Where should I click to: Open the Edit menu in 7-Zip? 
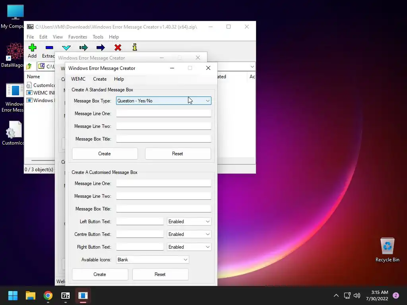coord(43,37)
